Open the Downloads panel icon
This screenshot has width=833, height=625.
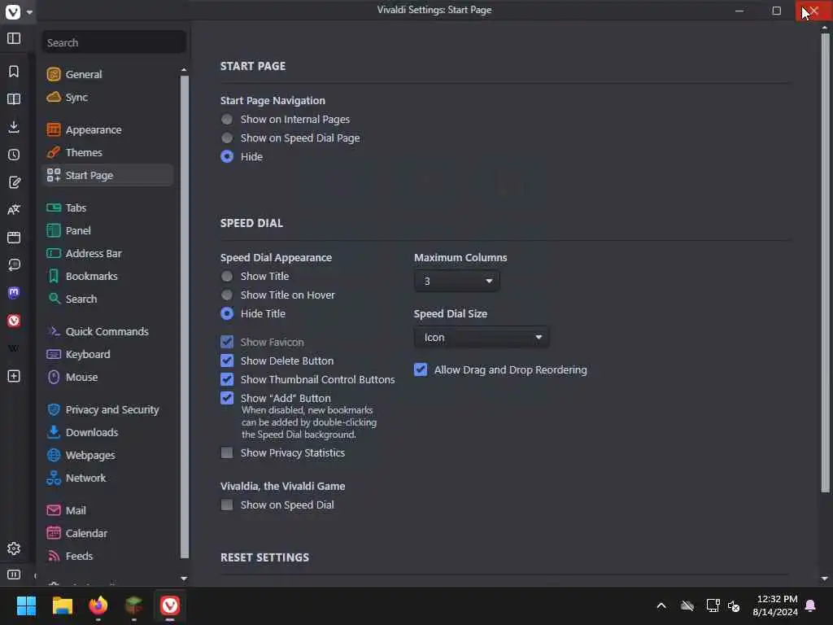14,126
